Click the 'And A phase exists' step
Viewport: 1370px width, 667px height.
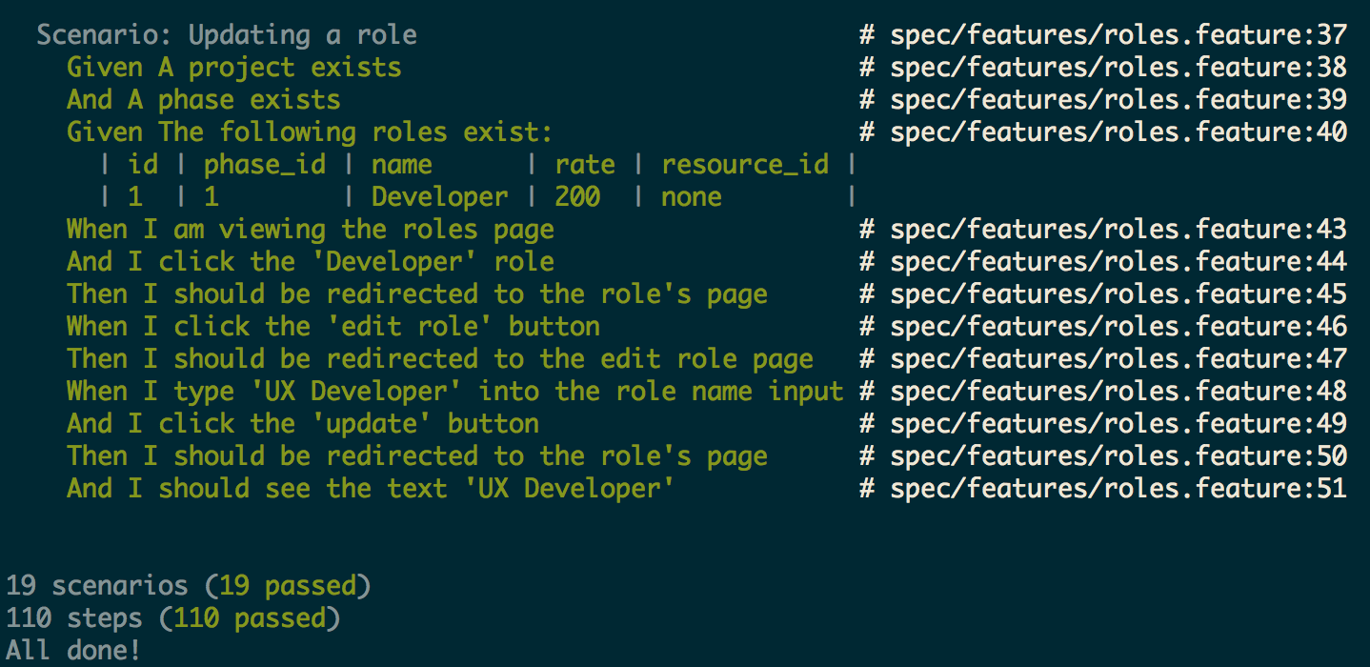tap(203, 100)
